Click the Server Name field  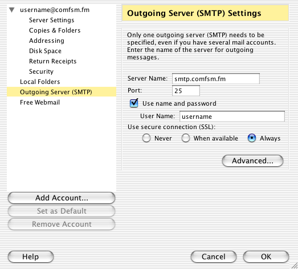[216, 79]
